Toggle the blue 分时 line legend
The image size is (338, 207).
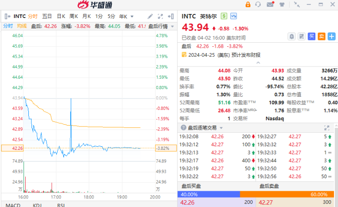pyautogui.click(x=8, y=26)
